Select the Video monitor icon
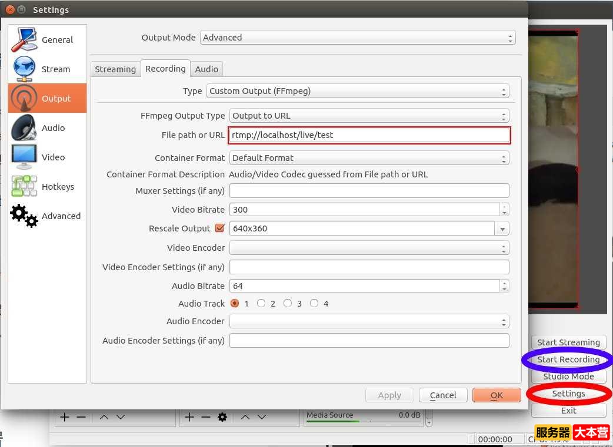 pyautogui.click(x=24, y=157)
